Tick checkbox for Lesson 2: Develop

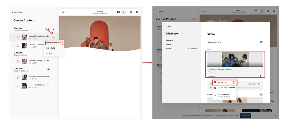click(x=18, y=45)
